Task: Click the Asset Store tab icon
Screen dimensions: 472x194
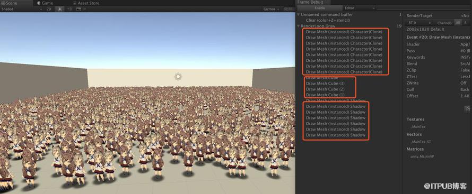Action: click(x=75, y=3)
